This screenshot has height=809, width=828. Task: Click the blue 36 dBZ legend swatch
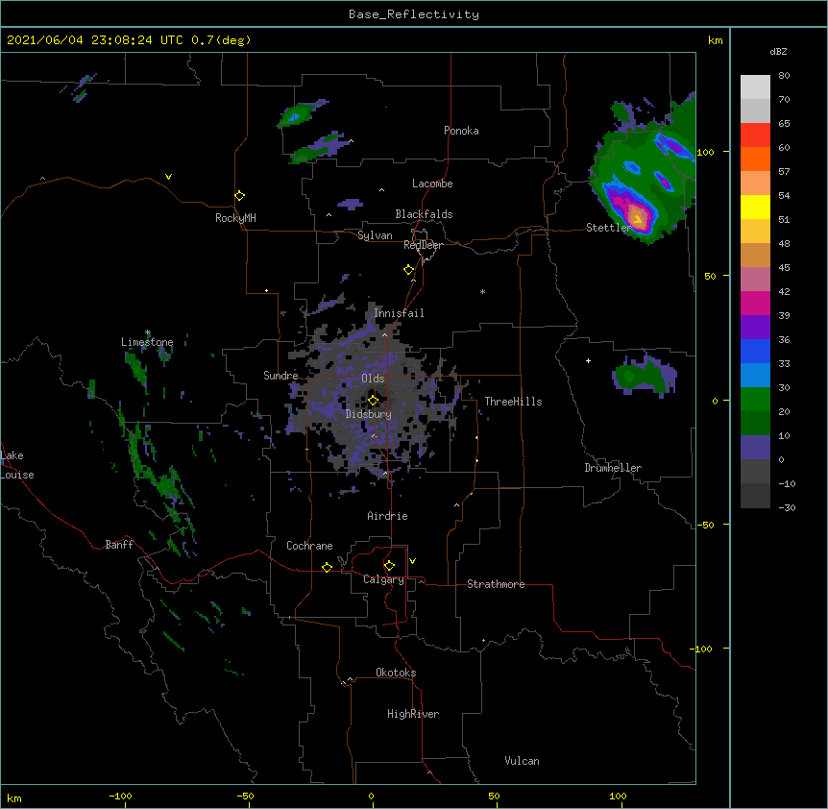[755, 351]
